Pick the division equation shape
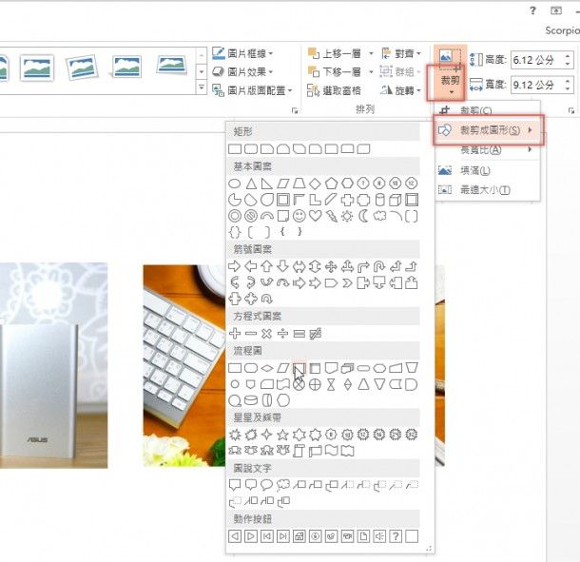This screenshot has width=580, height=562. (282, 334)
